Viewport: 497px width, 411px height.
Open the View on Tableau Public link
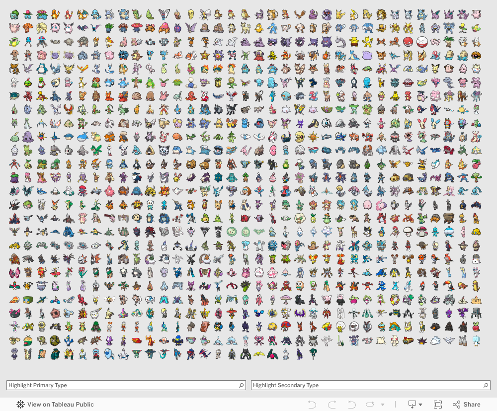[55, 405]
